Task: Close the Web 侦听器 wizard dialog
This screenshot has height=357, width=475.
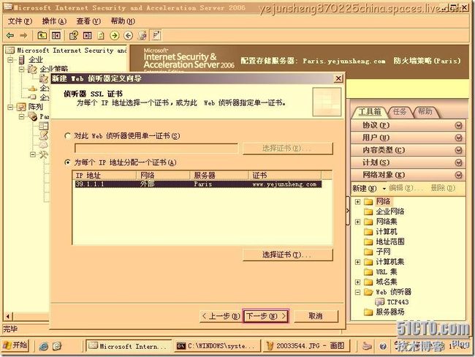Action: [338, 78]
